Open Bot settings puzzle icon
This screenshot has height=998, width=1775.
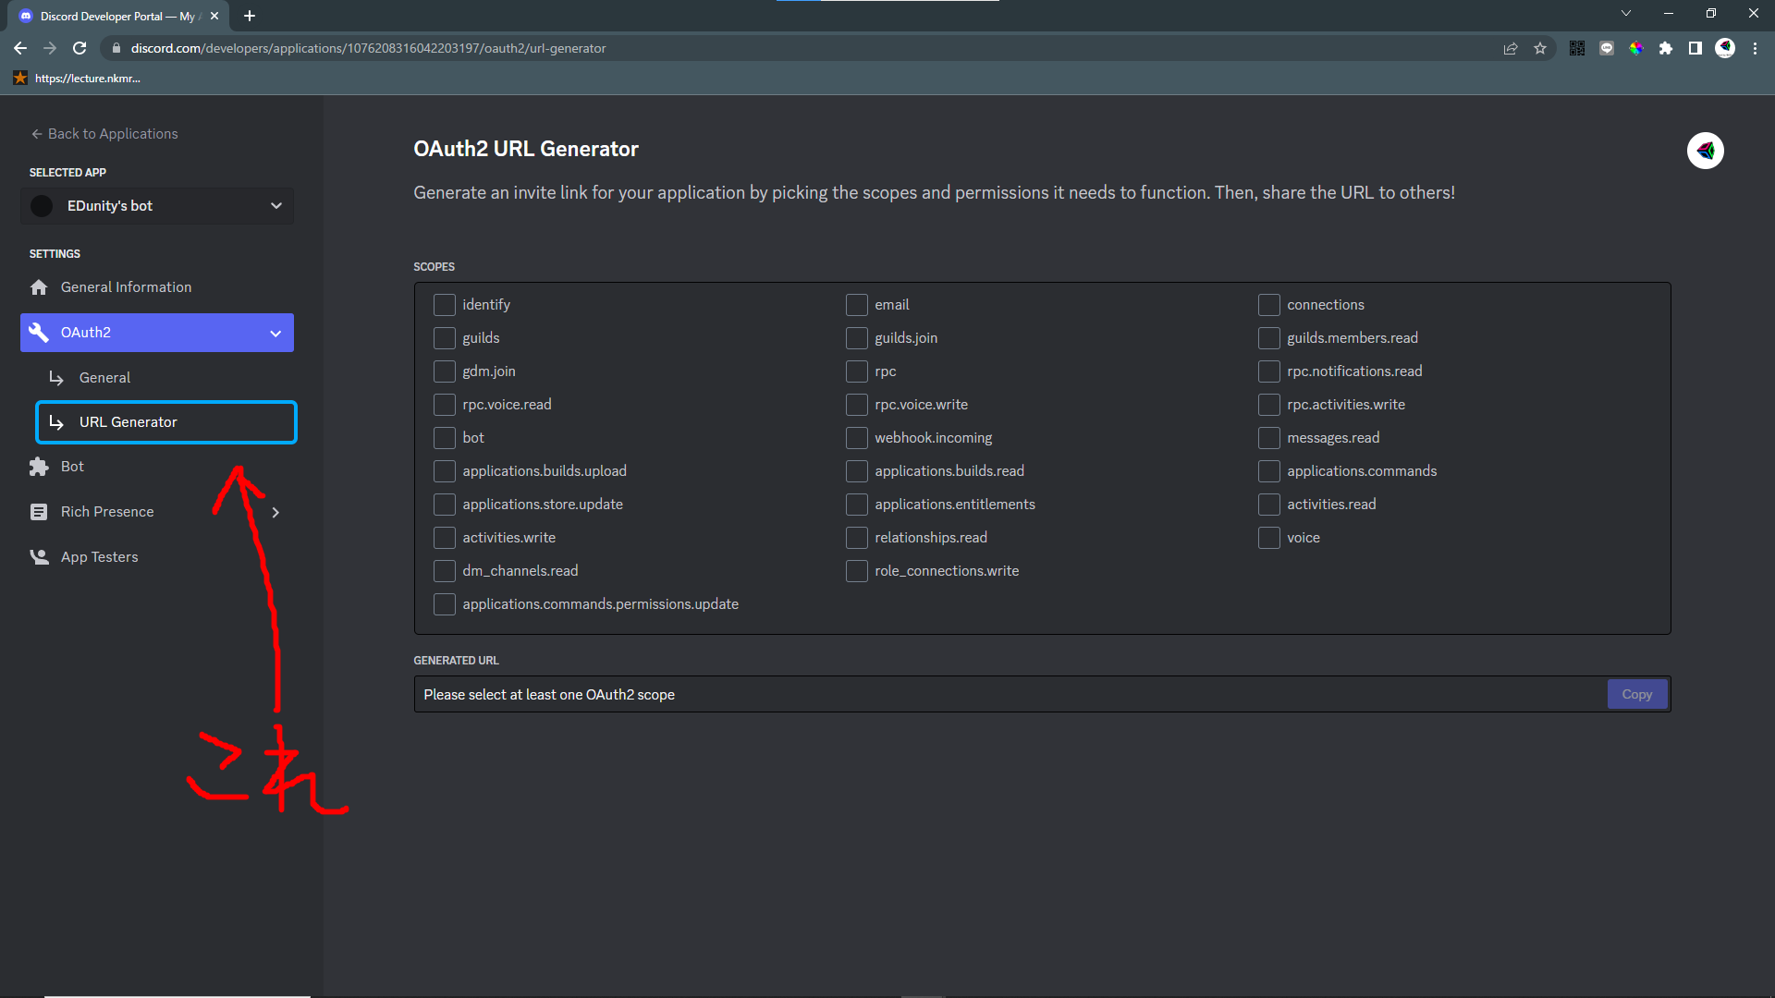coord(39,467)
